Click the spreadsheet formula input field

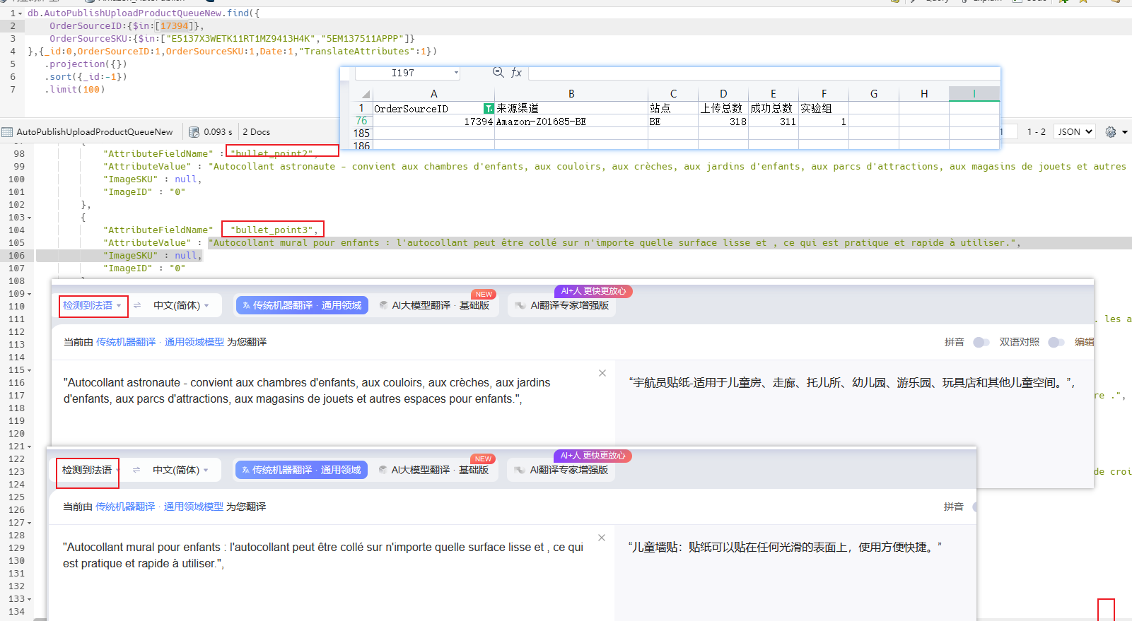point(764,73)
